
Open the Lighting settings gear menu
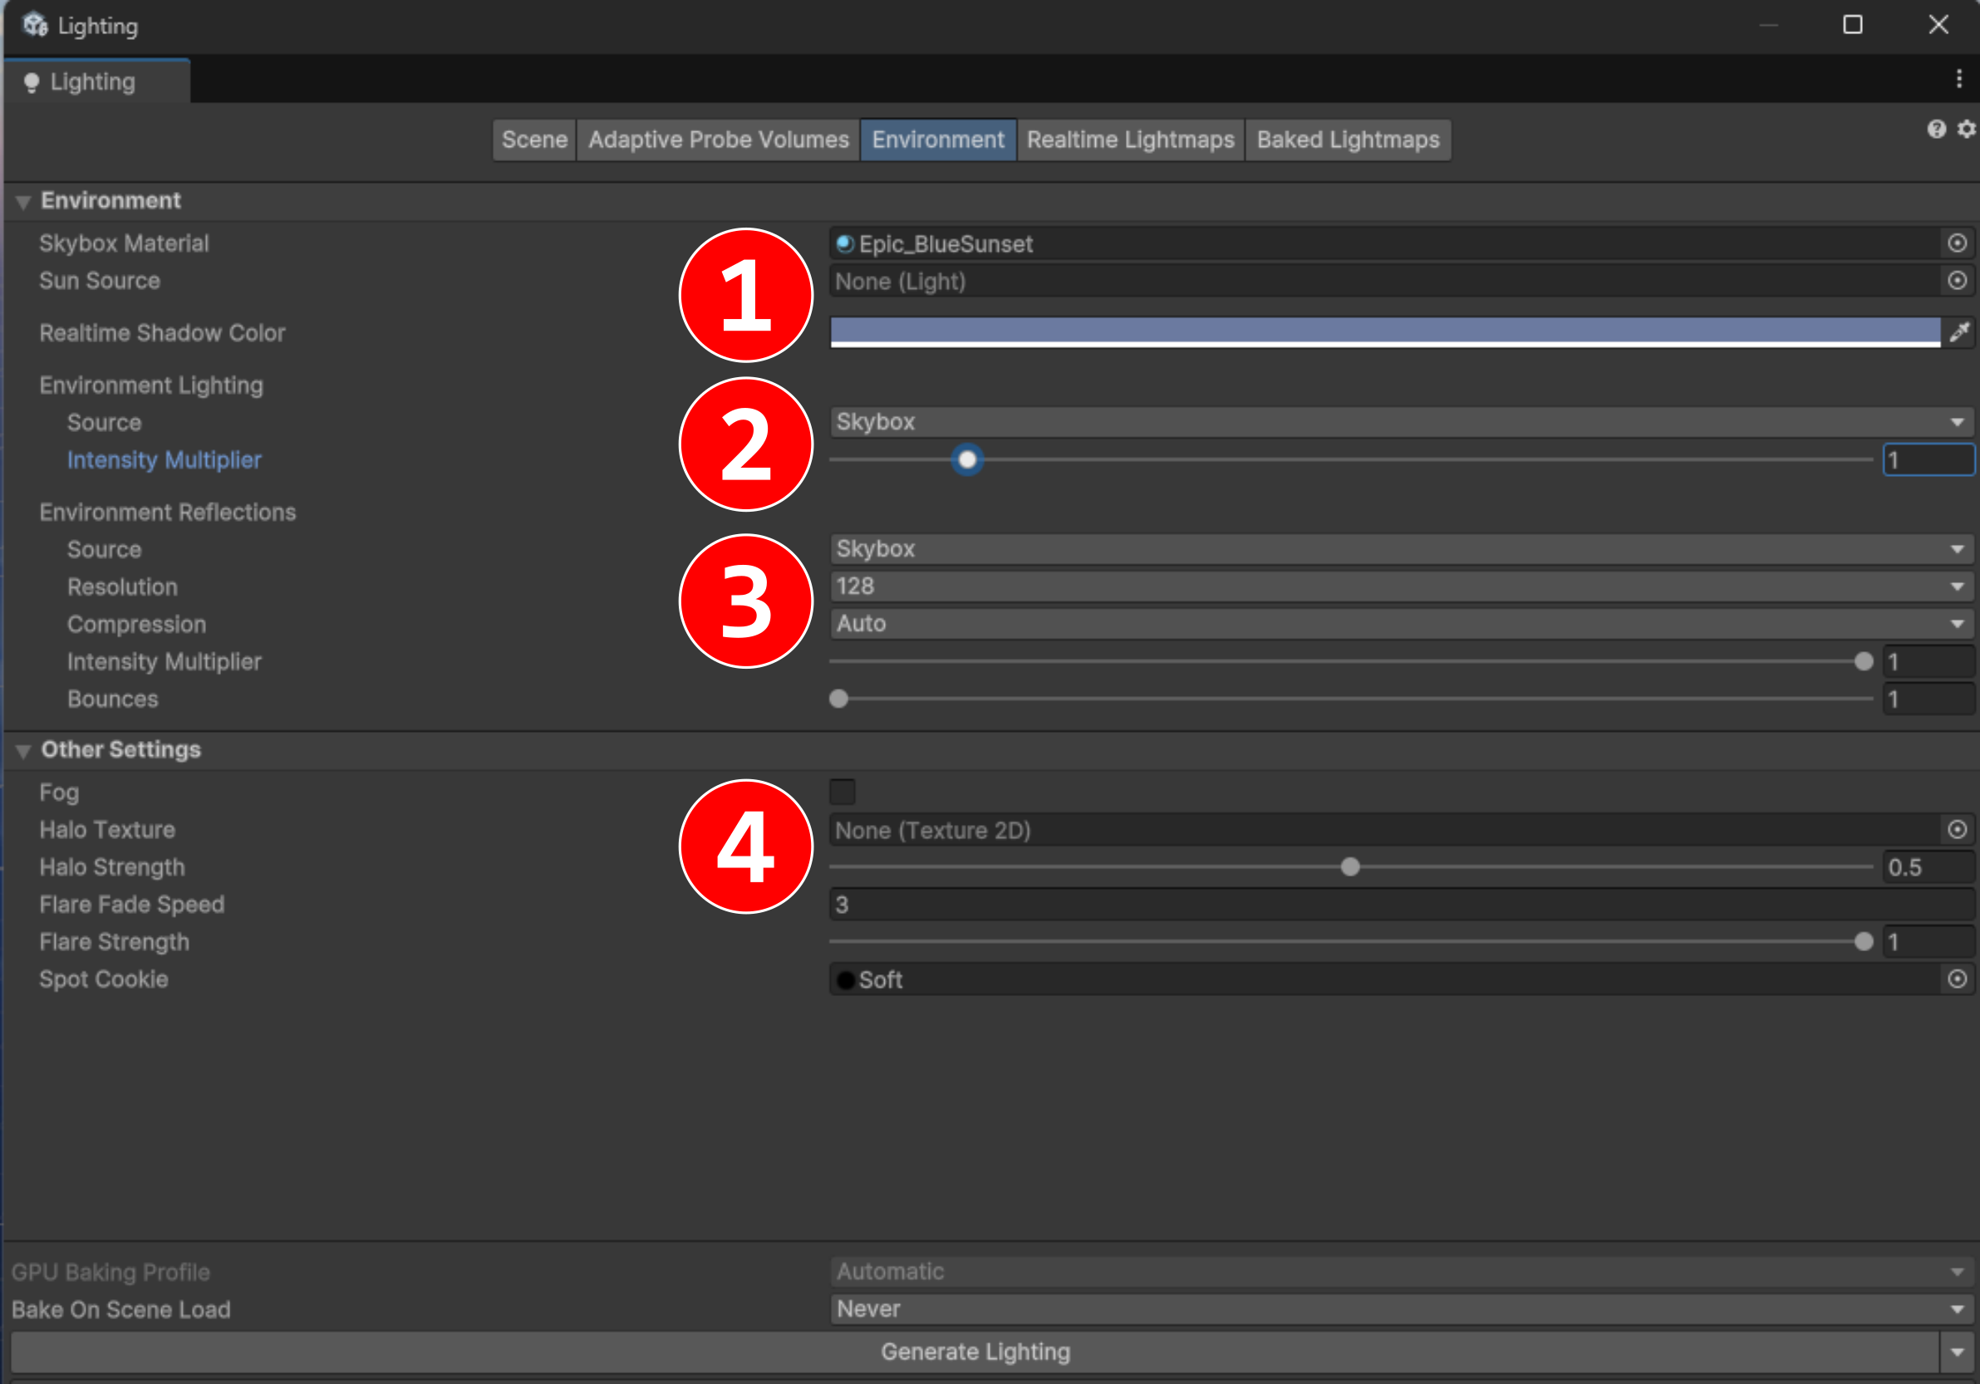click(1965, 130)
